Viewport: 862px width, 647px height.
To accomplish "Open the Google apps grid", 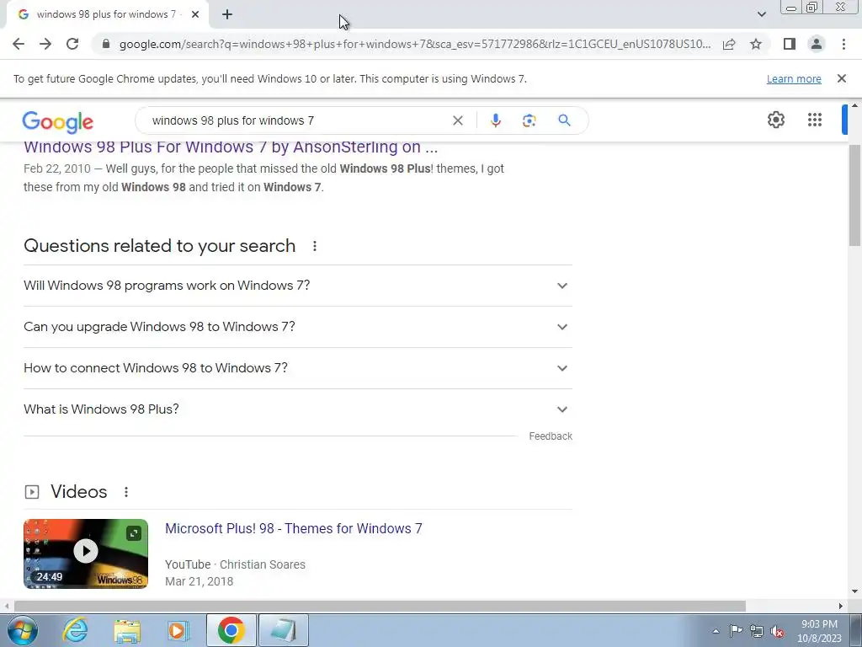I will pos(815,120).
